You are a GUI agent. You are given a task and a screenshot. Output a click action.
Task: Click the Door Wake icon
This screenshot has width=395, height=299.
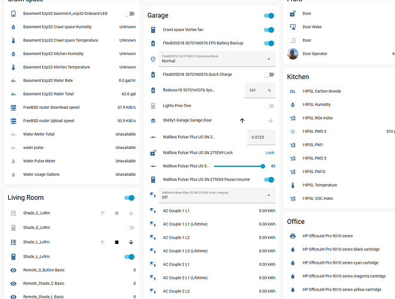(293, 27)
